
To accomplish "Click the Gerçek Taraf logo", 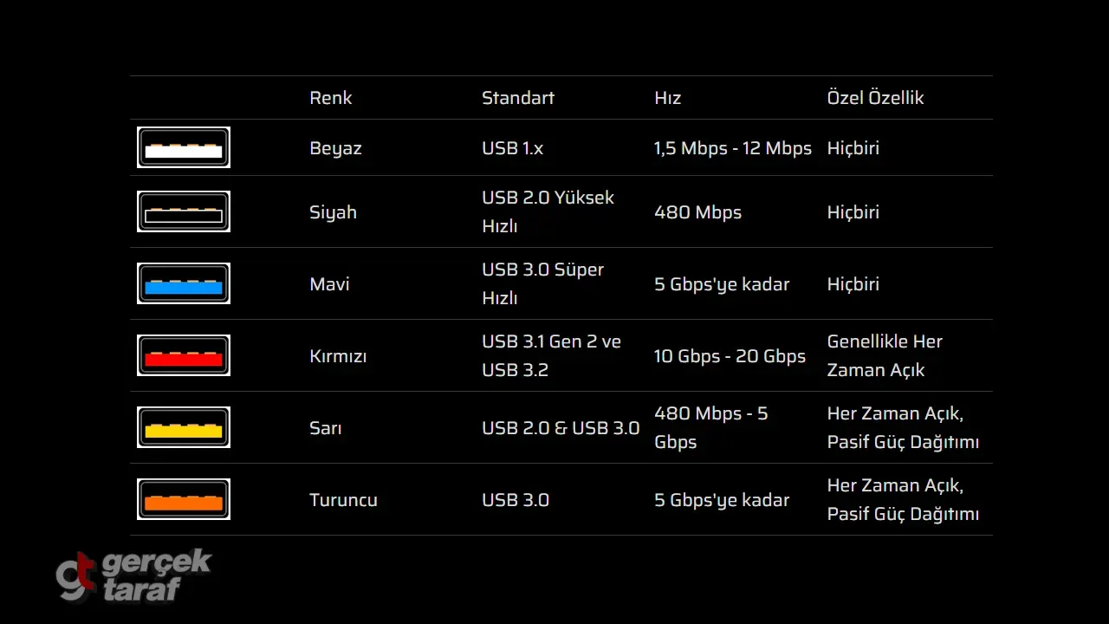I will pos(134,575).
